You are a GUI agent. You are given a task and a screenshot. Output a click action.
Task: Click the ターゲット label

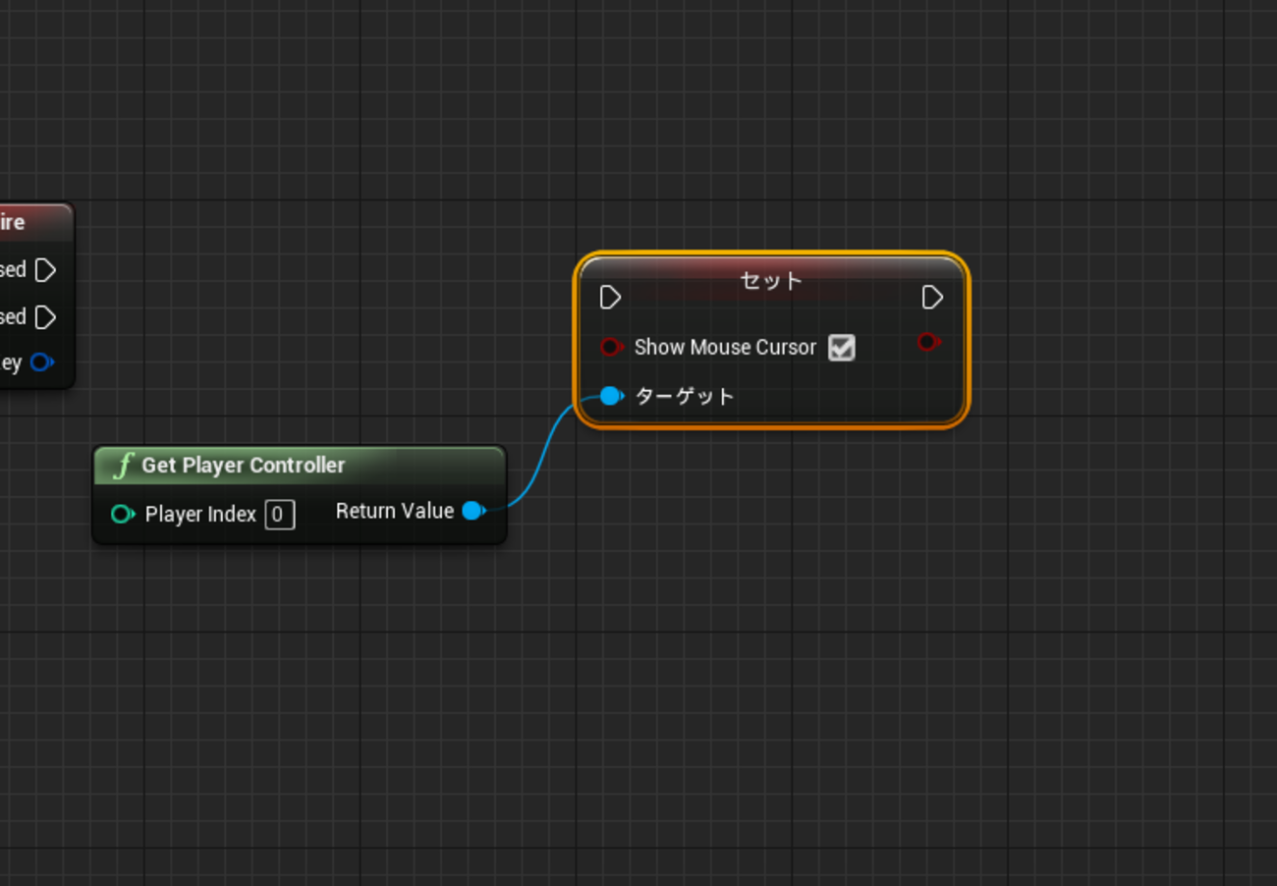pos(685,397)
